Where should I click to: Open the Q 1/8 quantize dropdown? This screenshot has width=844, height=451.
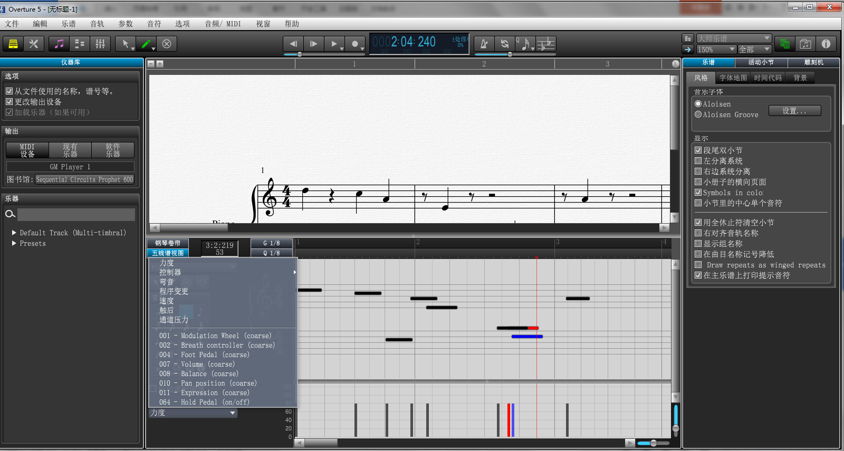pyautogui.click(x=272, y=253)
